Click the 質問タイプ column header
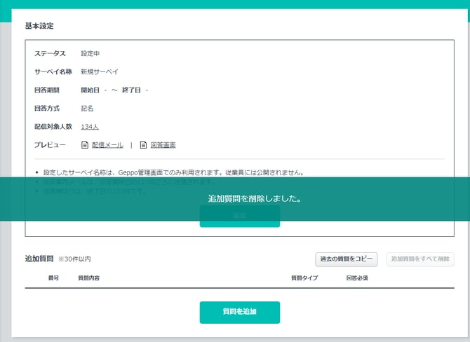This screenshot has width=470, height=342. coord(304,278)
